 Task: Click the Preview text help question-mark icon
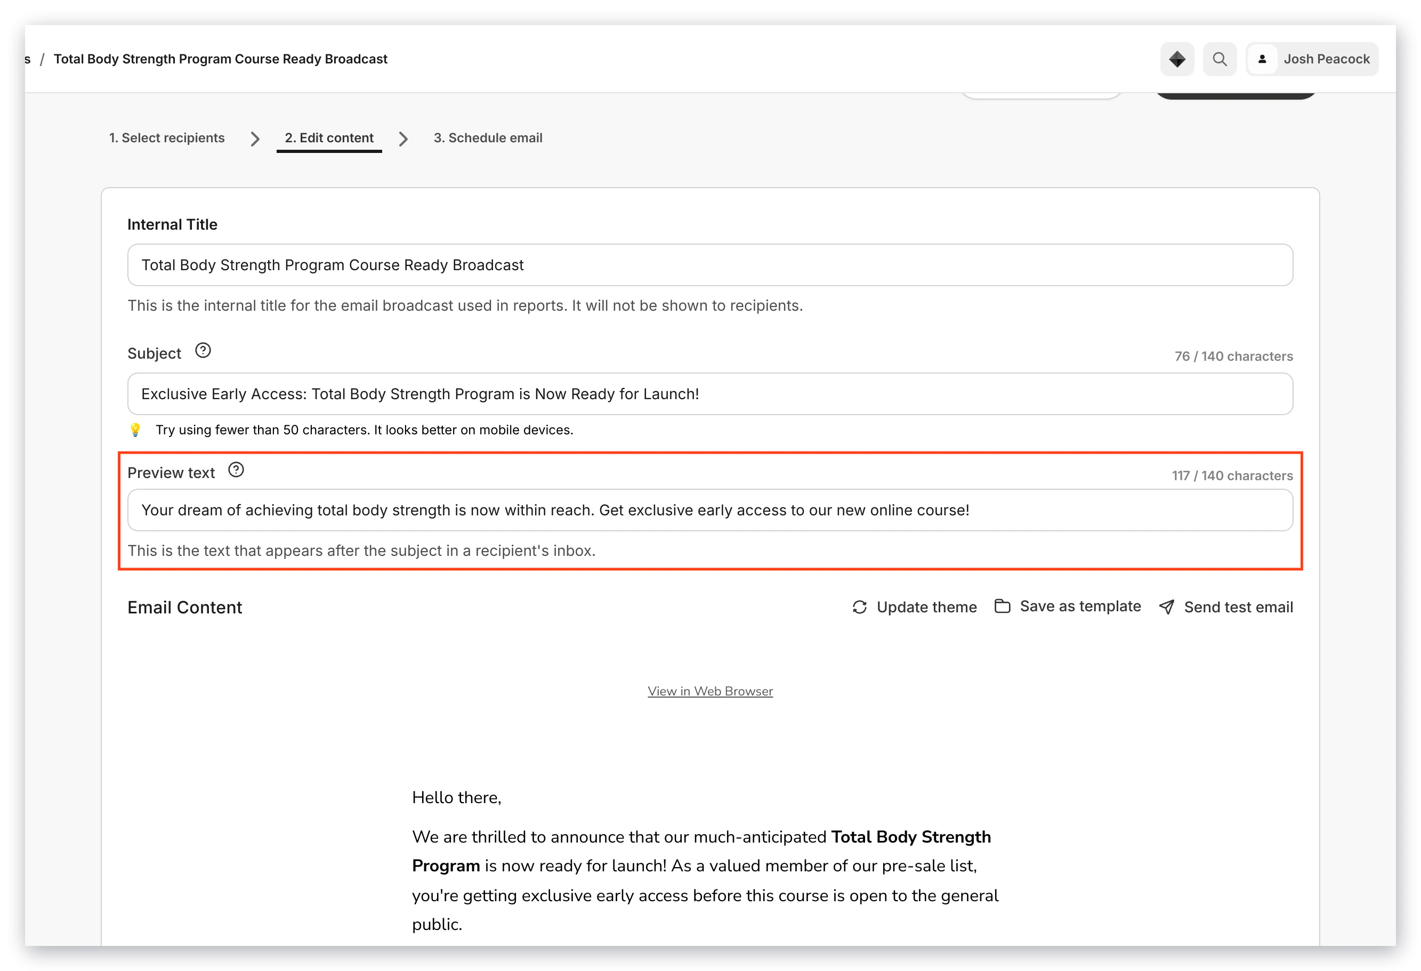pos(236,470)
